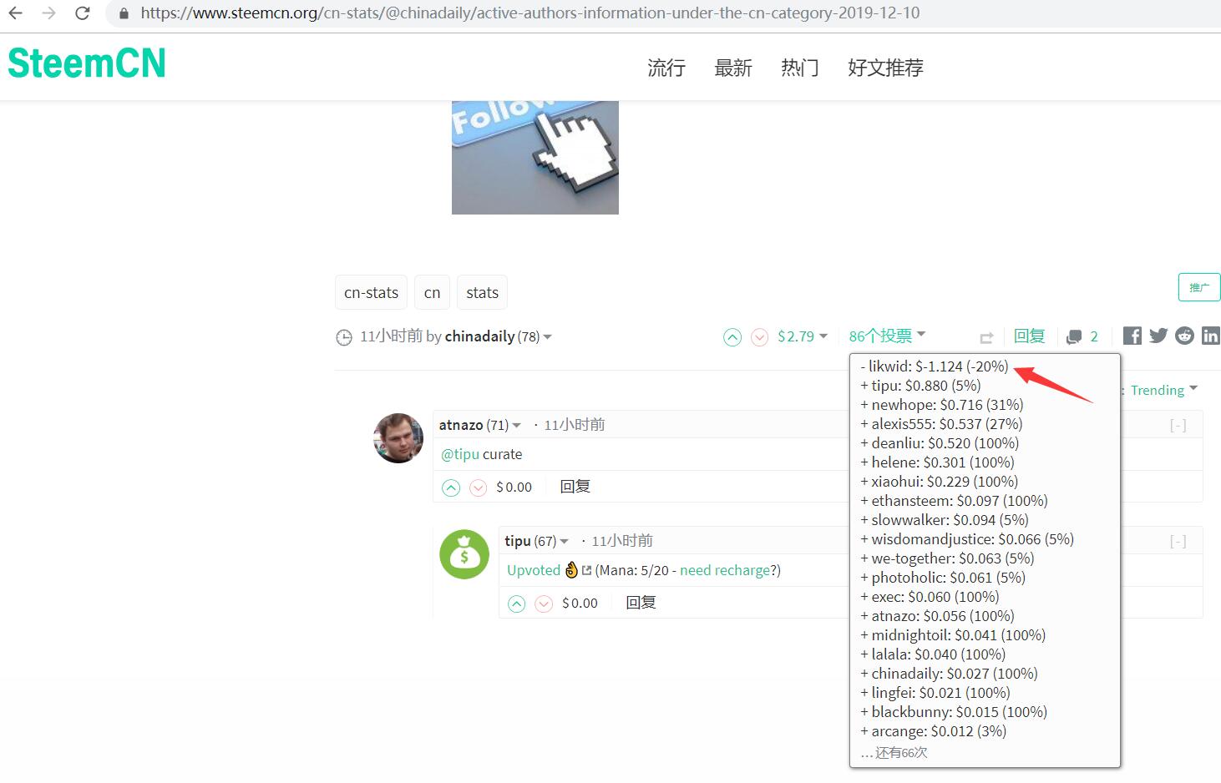Expand the atnazo (71) dropdown arrow

(516, 426)
